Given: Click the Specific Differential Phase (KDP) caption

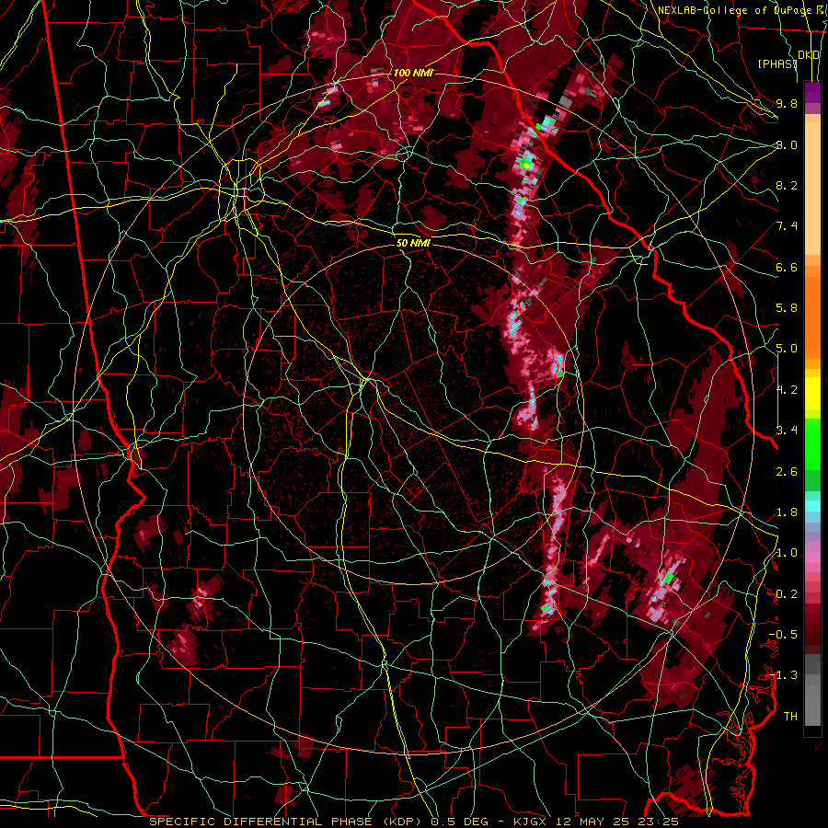Looking at the screenshot, I should coord(287,822).
